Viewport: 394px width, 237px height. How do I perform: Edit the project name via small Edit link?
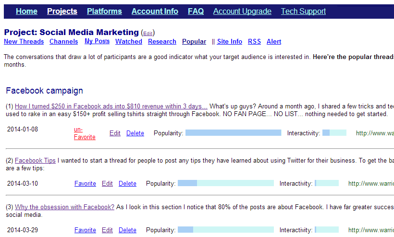pos(148,34)
